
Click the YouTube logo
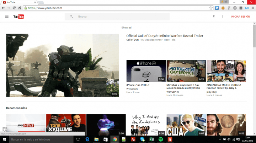point(18,17)
